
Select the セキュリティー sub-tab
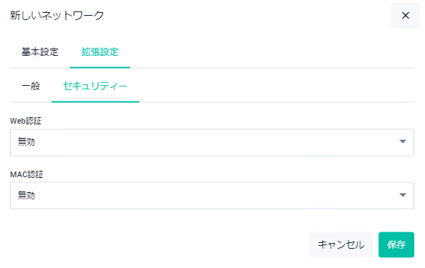click(x=95, y=86)
